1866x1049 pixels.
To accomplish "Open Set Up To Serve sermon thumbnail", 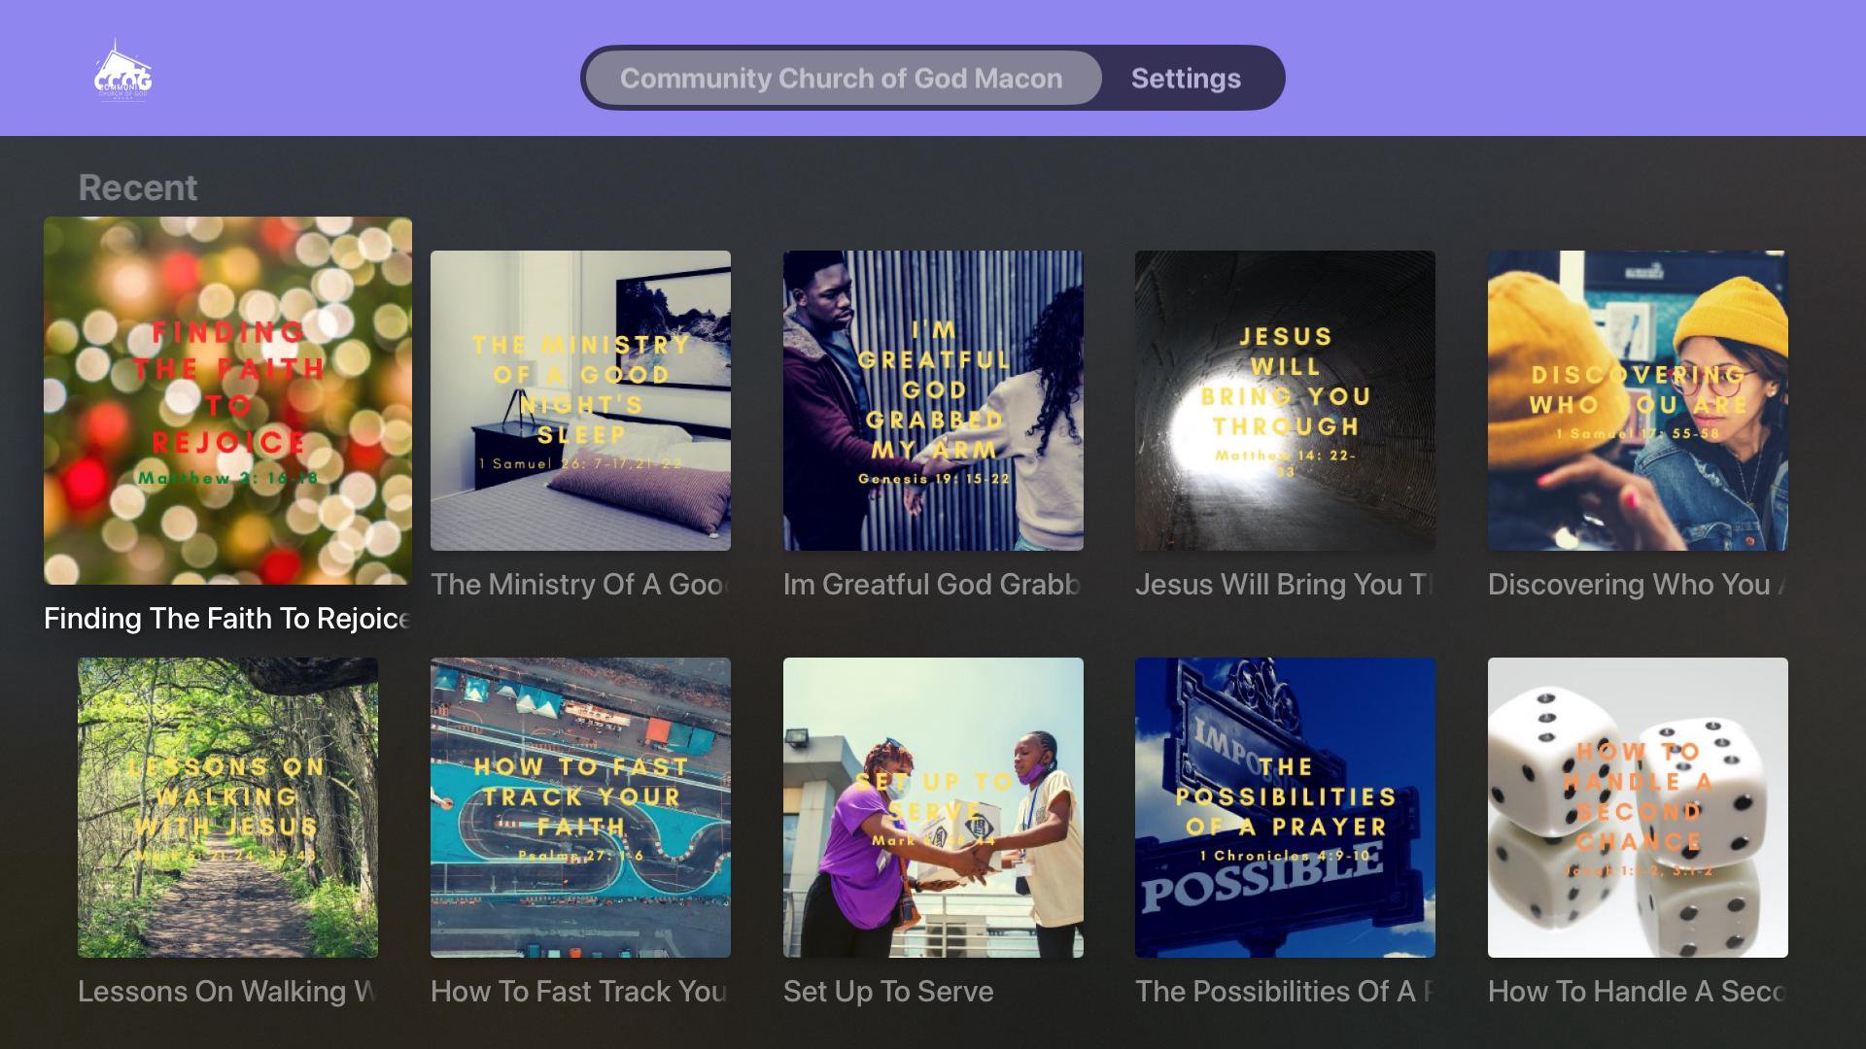I will coord(933,807).
